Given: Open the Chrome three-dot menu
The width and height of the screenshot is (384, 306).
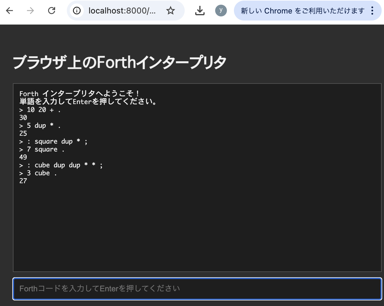Looking at the screenshot, I should (373, 11).
